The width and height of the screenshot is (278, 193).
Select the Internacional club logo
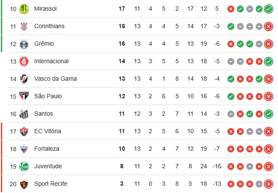[24, 61]
